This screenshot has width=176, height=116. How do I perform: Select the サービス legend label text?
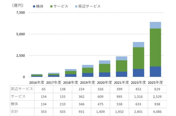coord(61,6)
